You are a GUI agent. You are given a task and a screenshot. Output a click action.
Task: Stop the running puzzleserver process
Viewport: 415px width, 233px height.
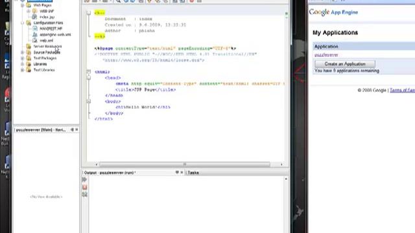tap(85, 187)
